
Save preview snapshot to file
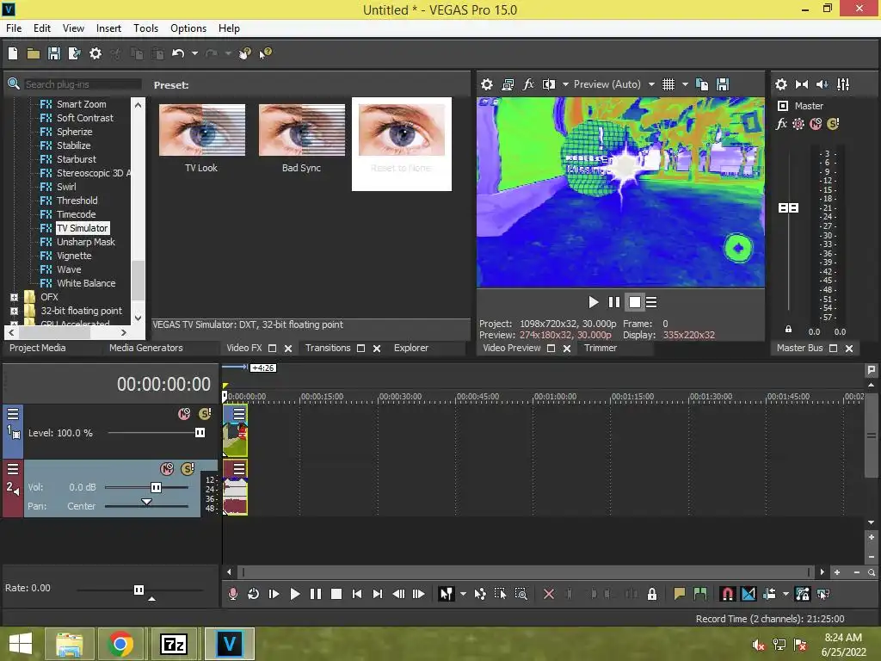pyautogui.click(x=723, y=84)
